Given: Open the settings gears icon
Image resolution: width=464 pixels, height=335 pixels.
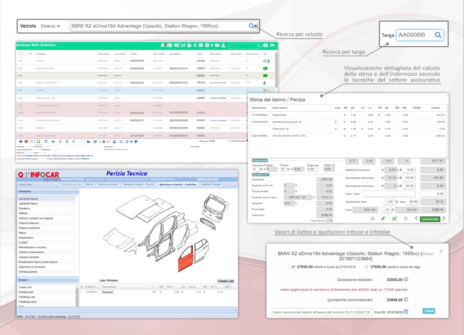Looking at the screenshot, I should (x=176, y=45).
